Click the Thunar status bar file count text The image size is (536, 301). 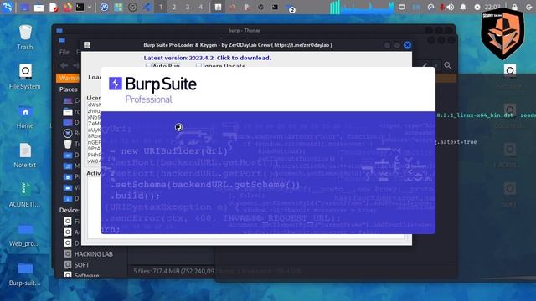tap(173, 271)
